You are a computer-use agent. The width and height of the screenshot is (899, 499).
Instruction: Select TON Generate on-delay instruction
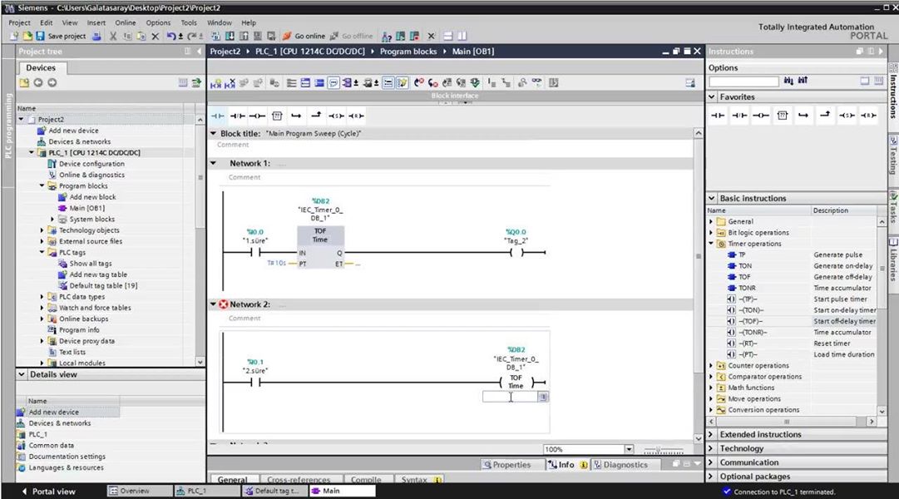tap(801, 266)
